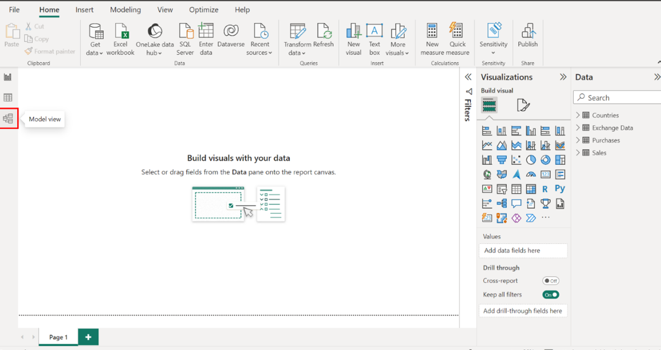
Task: Toggle the Cross-report switch
Action: pyautogui.click(x=550, y=280)
